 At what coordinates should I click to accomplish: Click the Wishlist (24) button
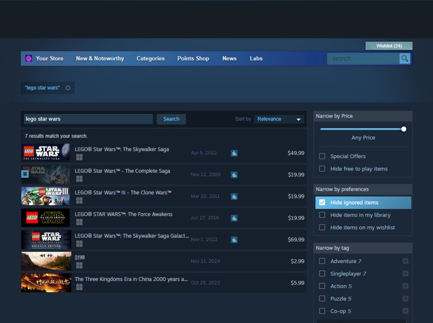click(x=389, y=46)
